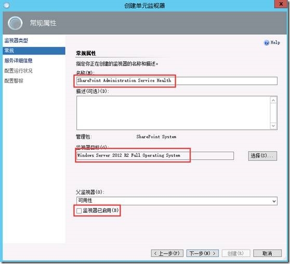
Task: Go back with 上一步(P) button
Action: (x=167, y=253)
